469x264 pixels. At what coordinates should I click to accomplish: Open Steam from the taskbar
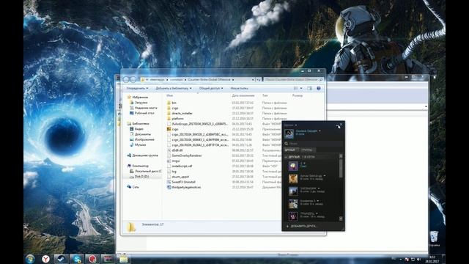click(61, 259)
